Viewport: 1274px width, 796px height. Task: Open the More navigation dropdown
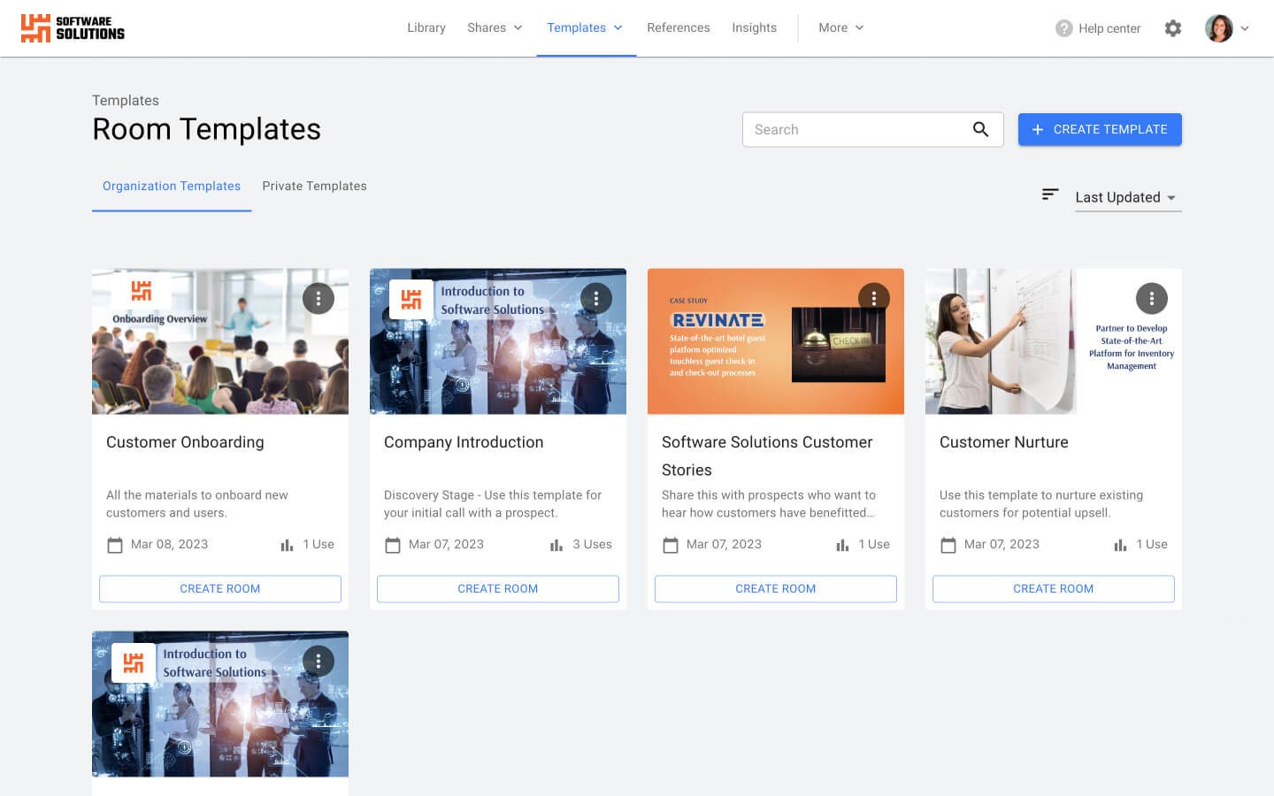840,27
